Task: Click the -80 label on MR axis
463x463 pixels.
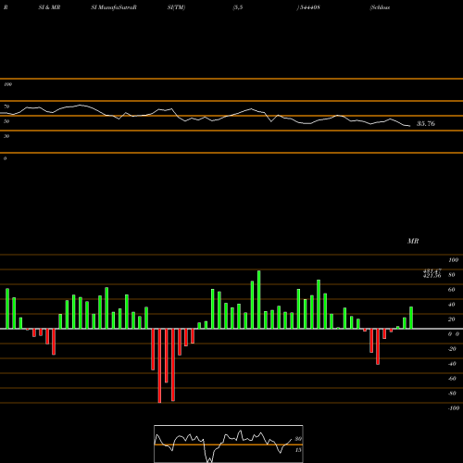Action: click(452, 394)
